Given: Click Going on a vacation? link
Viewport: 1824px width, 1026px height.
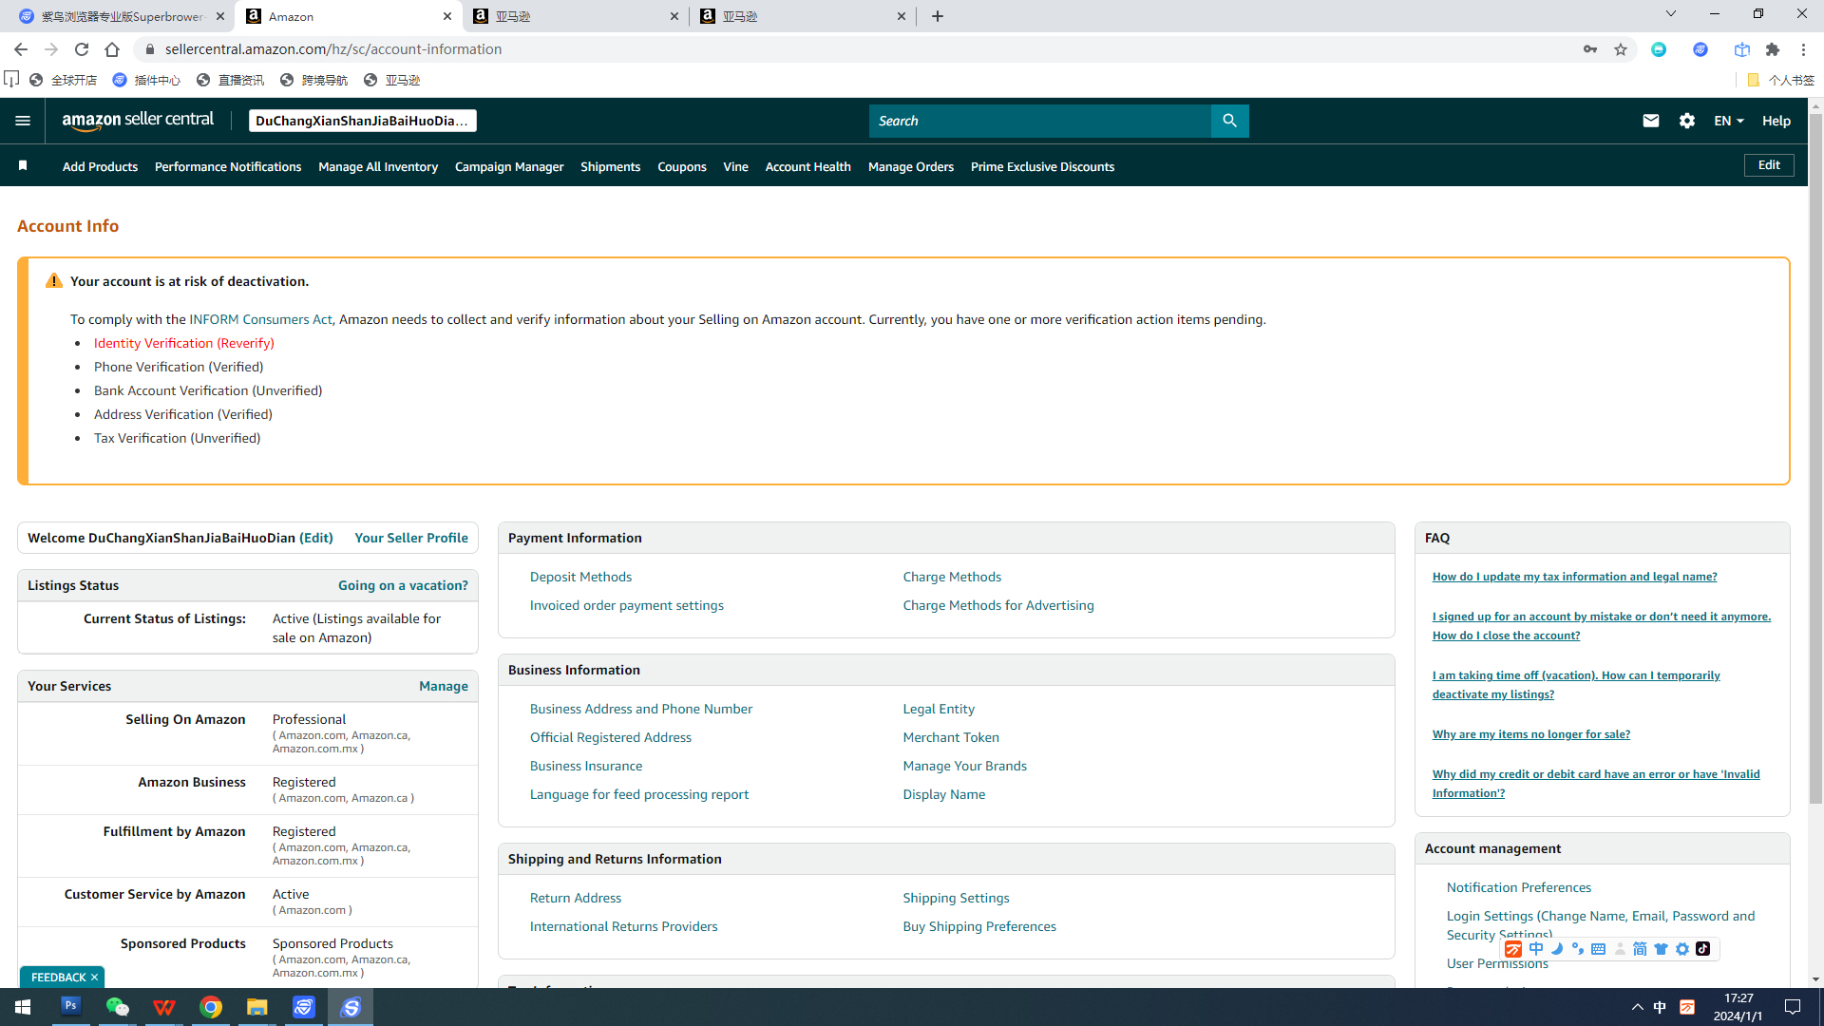Looking at the screenshot, I should 403,585.
